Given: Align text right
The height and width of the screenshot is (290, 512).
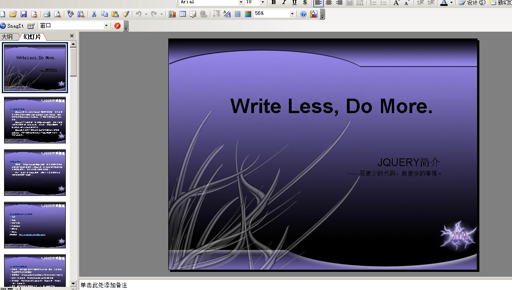Looking at the screenshot, I should pos(339,3).
